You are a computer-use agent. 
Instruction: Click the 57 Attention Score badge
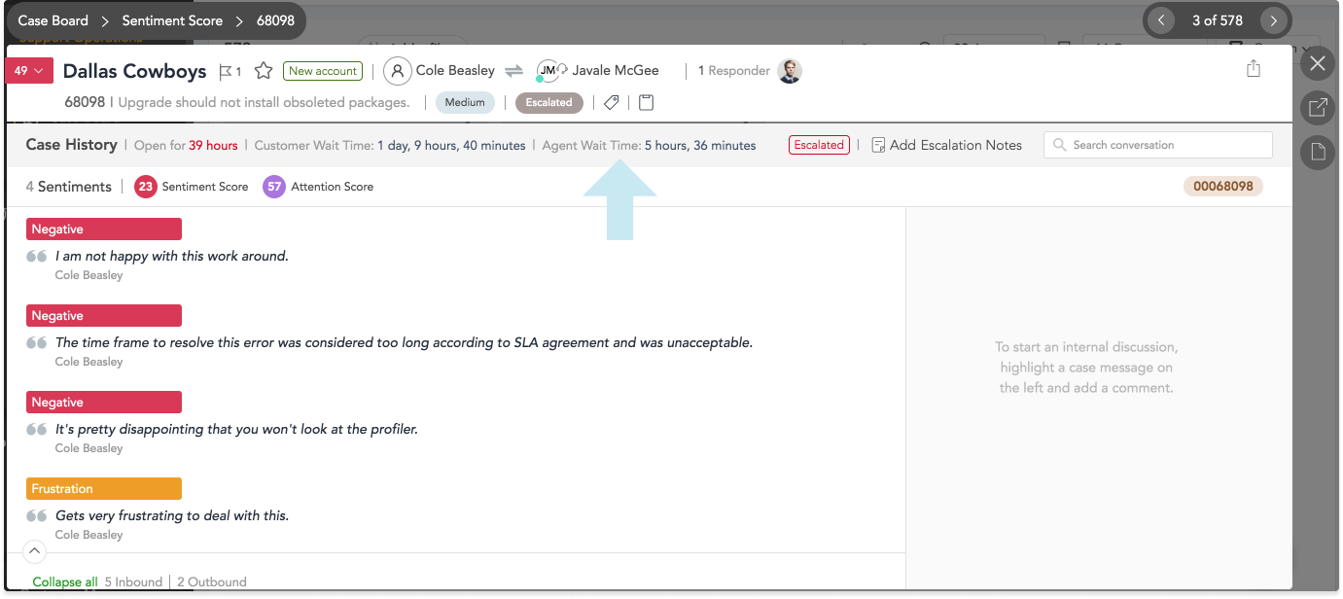[x=274, y=187]
